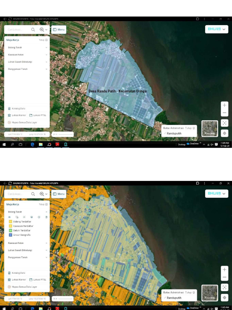The width and height of the screenshot is (232, 310).
Task: Remove Bidang Tanah layer using trash icon
Action: (x=46, y=217)
